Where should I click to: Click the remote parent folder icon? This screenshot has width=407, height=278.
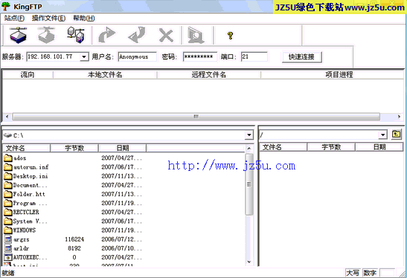pos(396,135)
